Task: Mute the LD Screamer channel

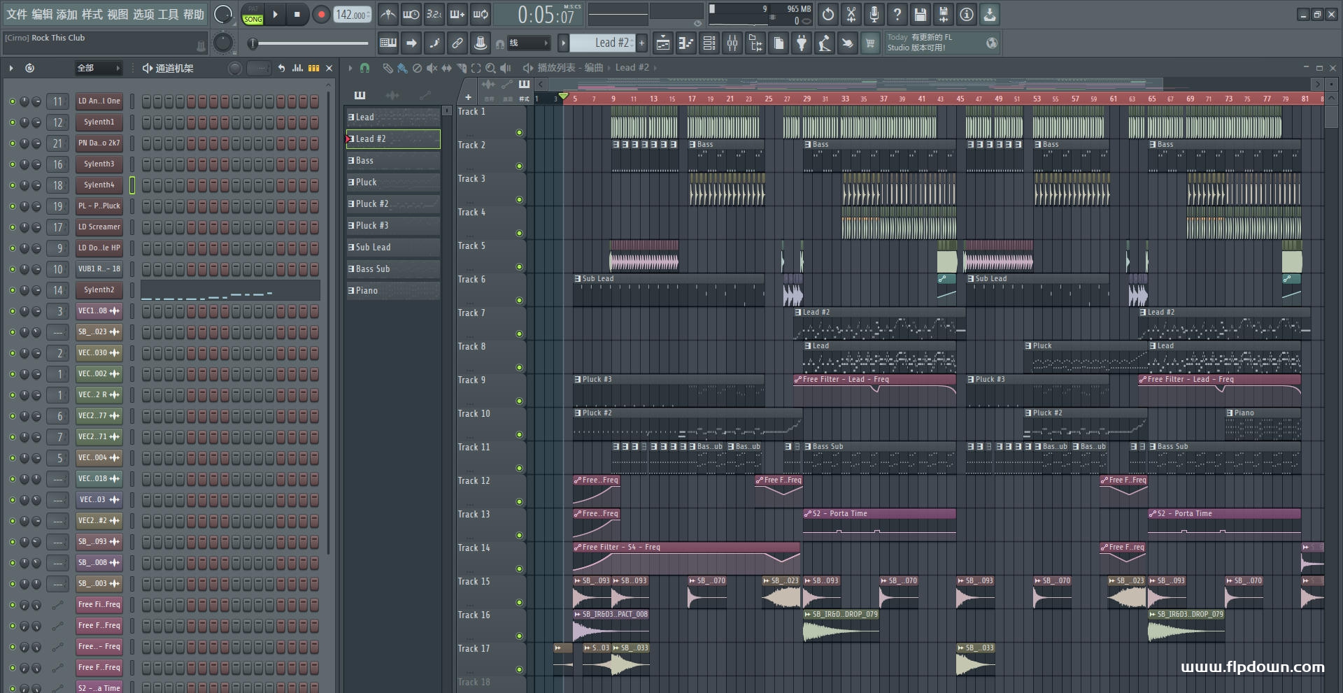Action: (x=12, y=227)
